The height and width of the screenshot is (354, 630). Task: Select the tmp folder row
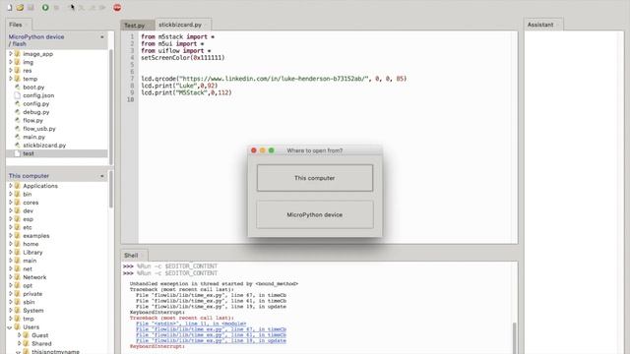coord(57,319)
